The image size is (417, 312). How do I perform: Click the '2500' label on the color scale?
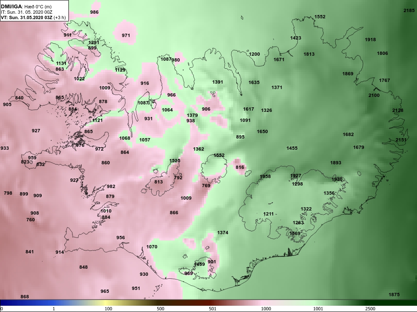point(370,309)
